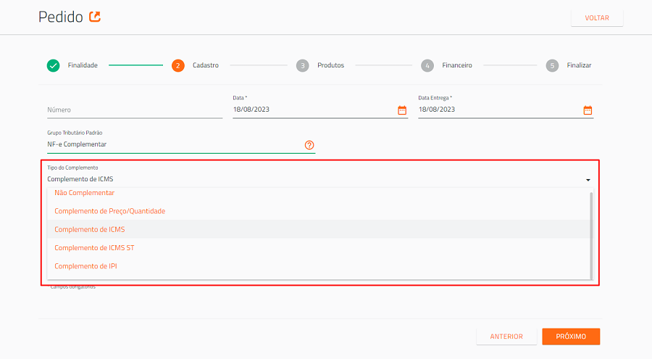Choose Complemento de ICMS ST option
Viewport: 652px width, 359px height.
(x=319, y=248)
